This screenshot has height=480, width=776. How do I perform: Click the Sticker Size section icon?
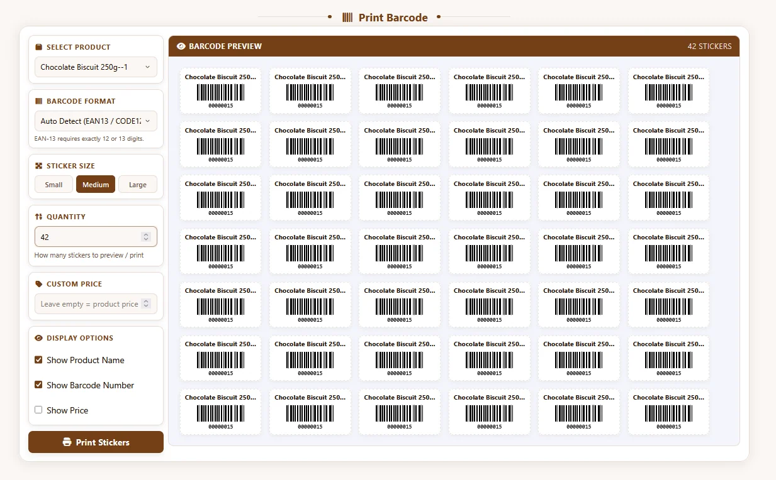[x=38, y=166]
